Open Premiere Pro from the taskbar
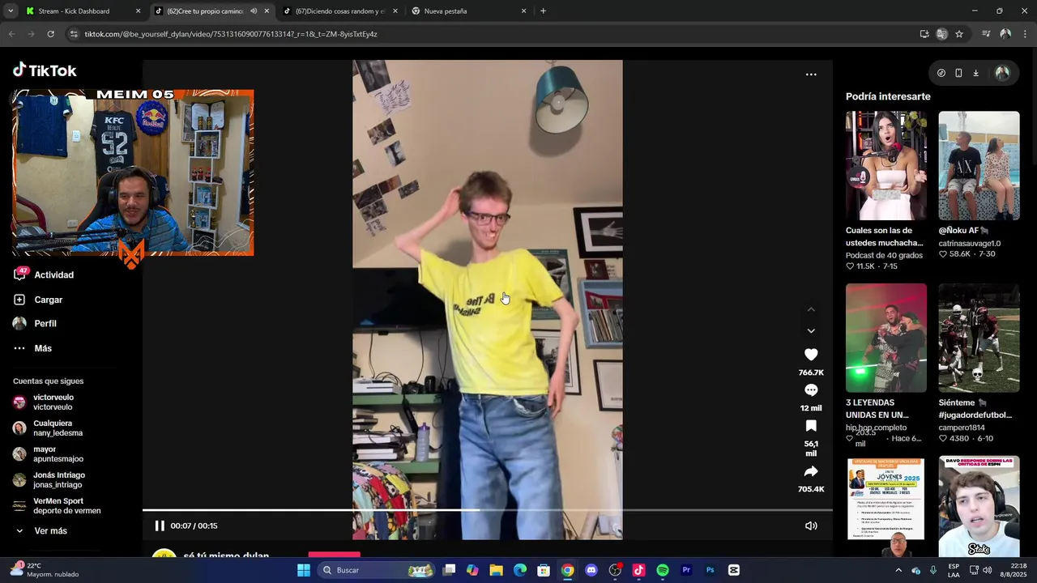This screenshot has height=583, width=1037. pos(686,570)
